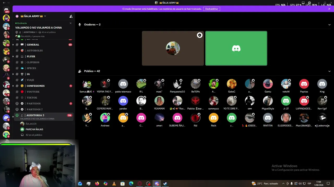The image size is (334, 187).
Task: Switch to the FLYER channel
Action: tap(44, 56)
